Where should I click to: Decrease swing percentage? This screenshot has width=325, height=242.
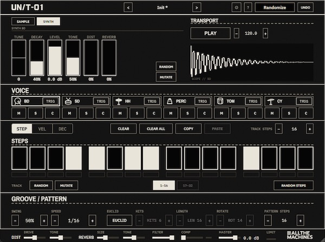(x=15, y=220)
